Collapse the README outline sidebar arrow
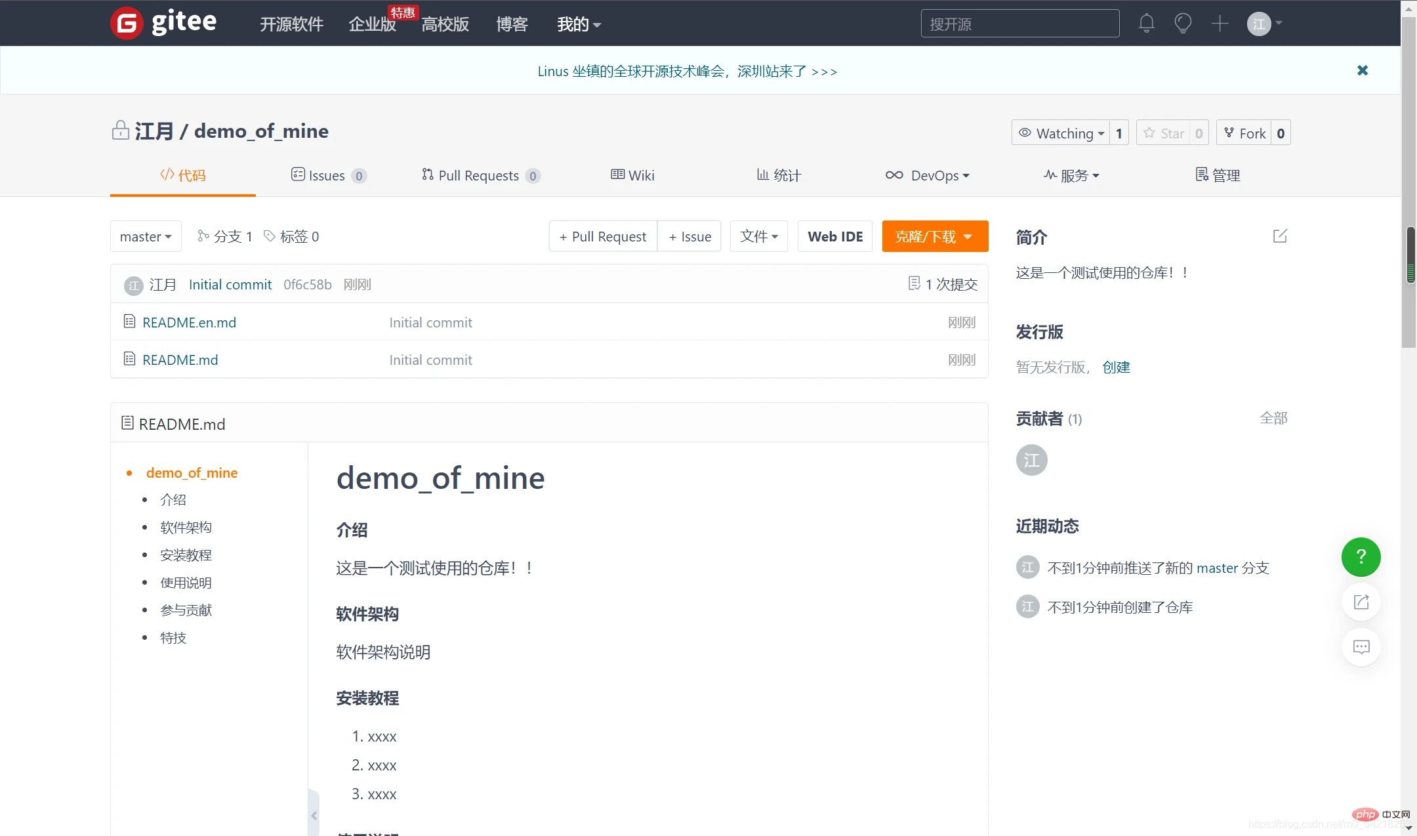The height and width of the screenshot is (836, 1417). 314,815
